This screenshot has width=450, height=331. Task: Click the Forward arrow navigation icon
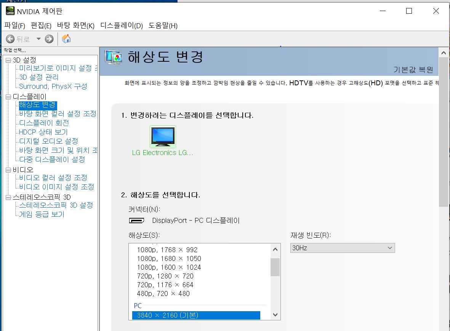pyautogui.click(x=49, y=39)
